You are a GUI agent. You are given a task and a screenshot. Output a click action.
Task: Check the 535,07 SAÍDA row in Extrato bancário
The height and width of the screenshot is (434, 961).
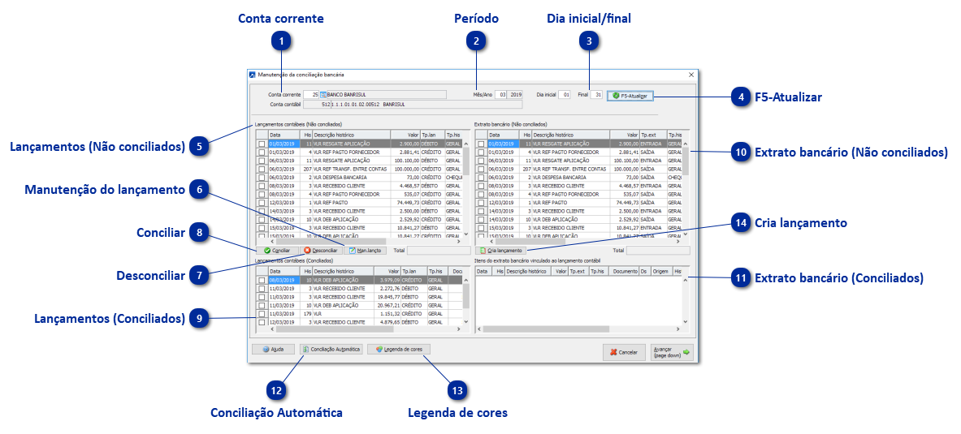481,194
